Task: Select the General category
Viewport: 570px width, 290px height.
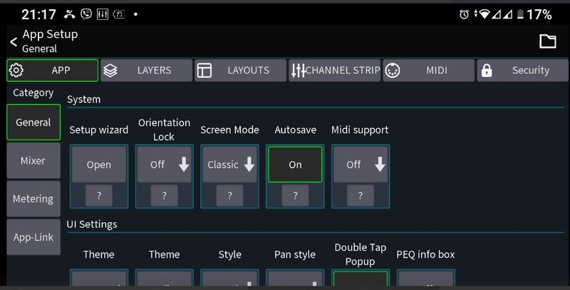Action: [33, 122]
